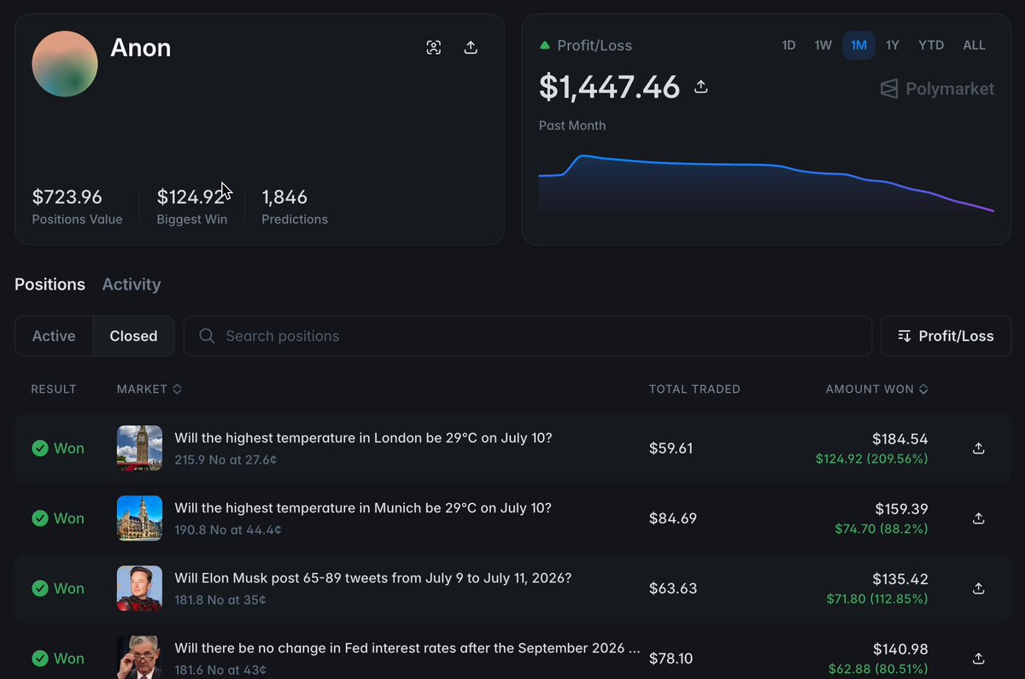Share the Fed interest rates position
The height and width of the screenshot is (679, 1025).
[979, 659]
